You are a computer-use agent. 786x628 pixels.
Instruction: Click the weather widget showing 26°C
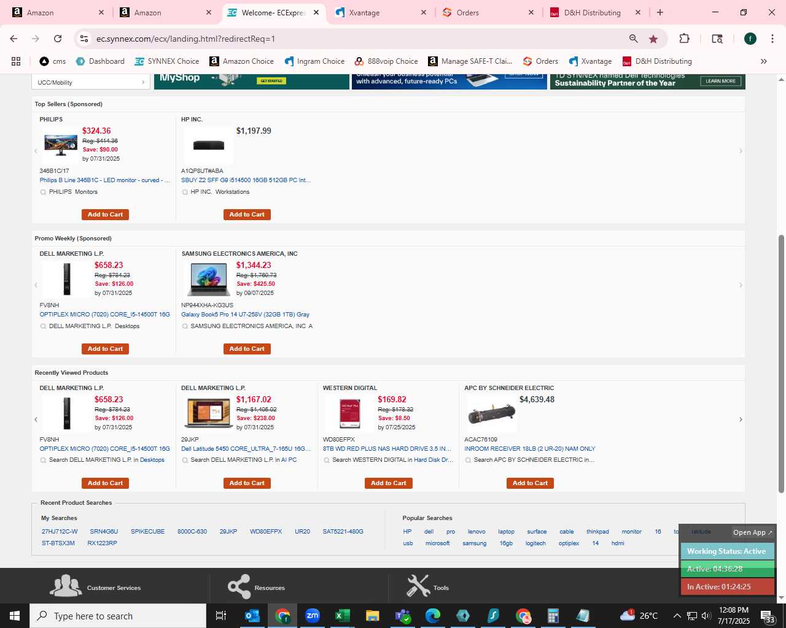tap(639, 616)
